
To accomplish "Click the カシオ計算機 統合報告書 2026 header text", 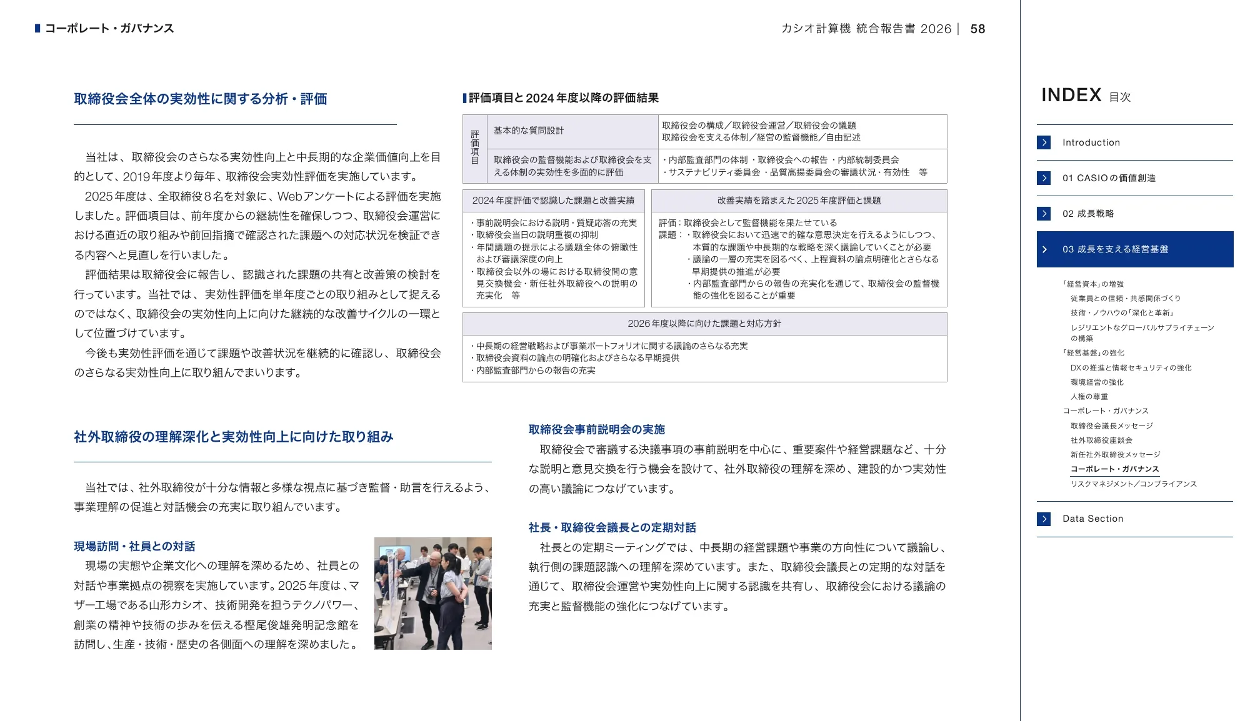I will tap(866, 29).
